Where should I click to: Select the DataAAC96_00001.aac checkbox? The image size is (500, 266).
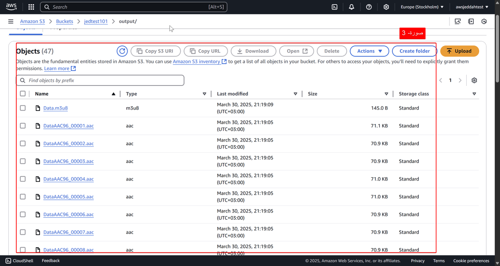point(23,126)
